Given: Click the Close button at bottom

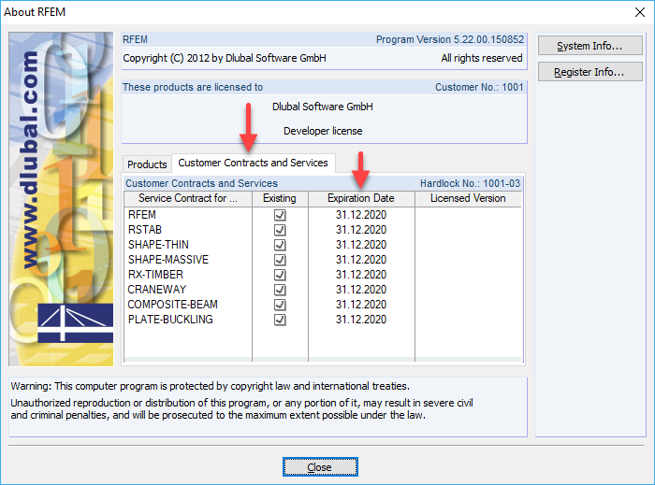Looking at the screenshot, I should pos(320,466).
